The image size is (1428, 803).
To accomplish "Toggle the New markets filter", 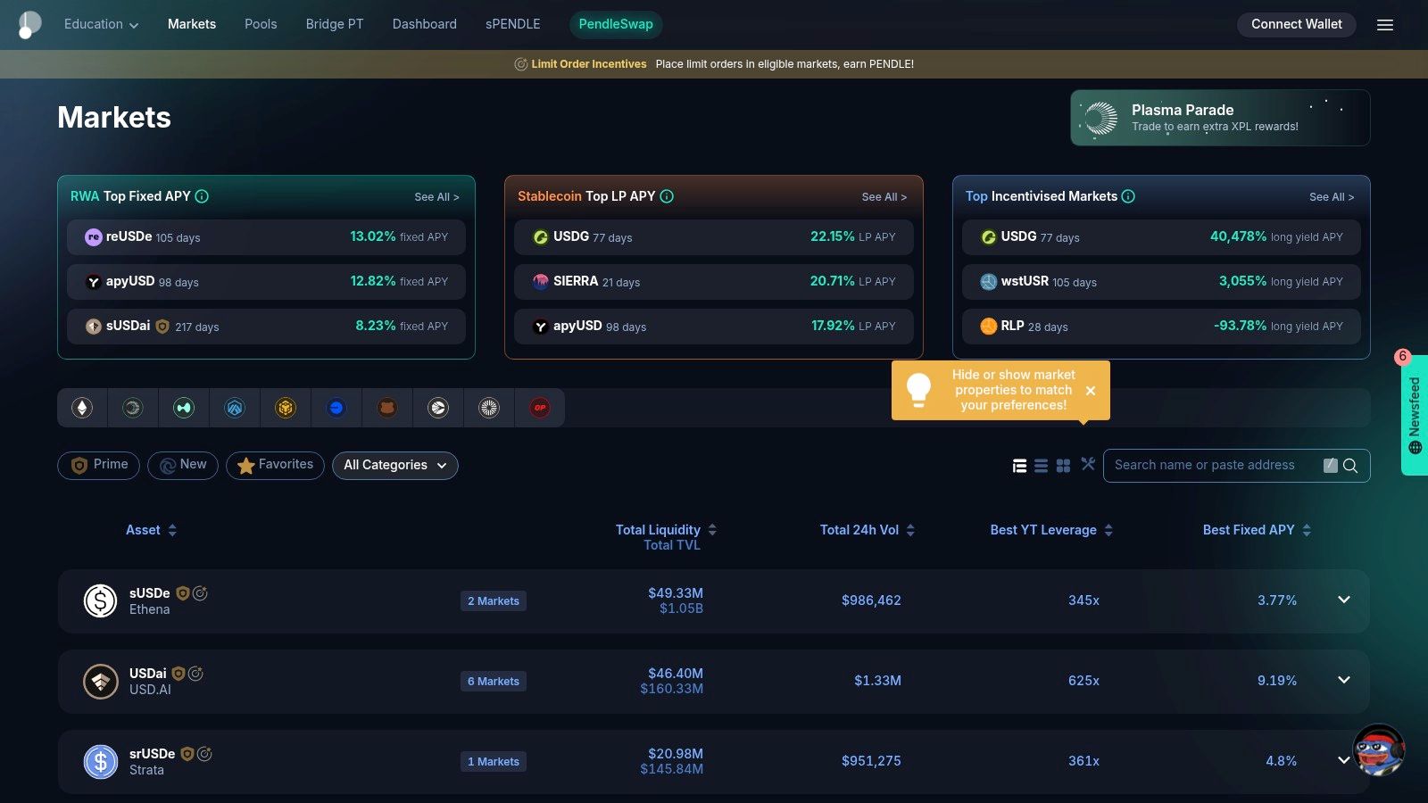I will point(183,465).
